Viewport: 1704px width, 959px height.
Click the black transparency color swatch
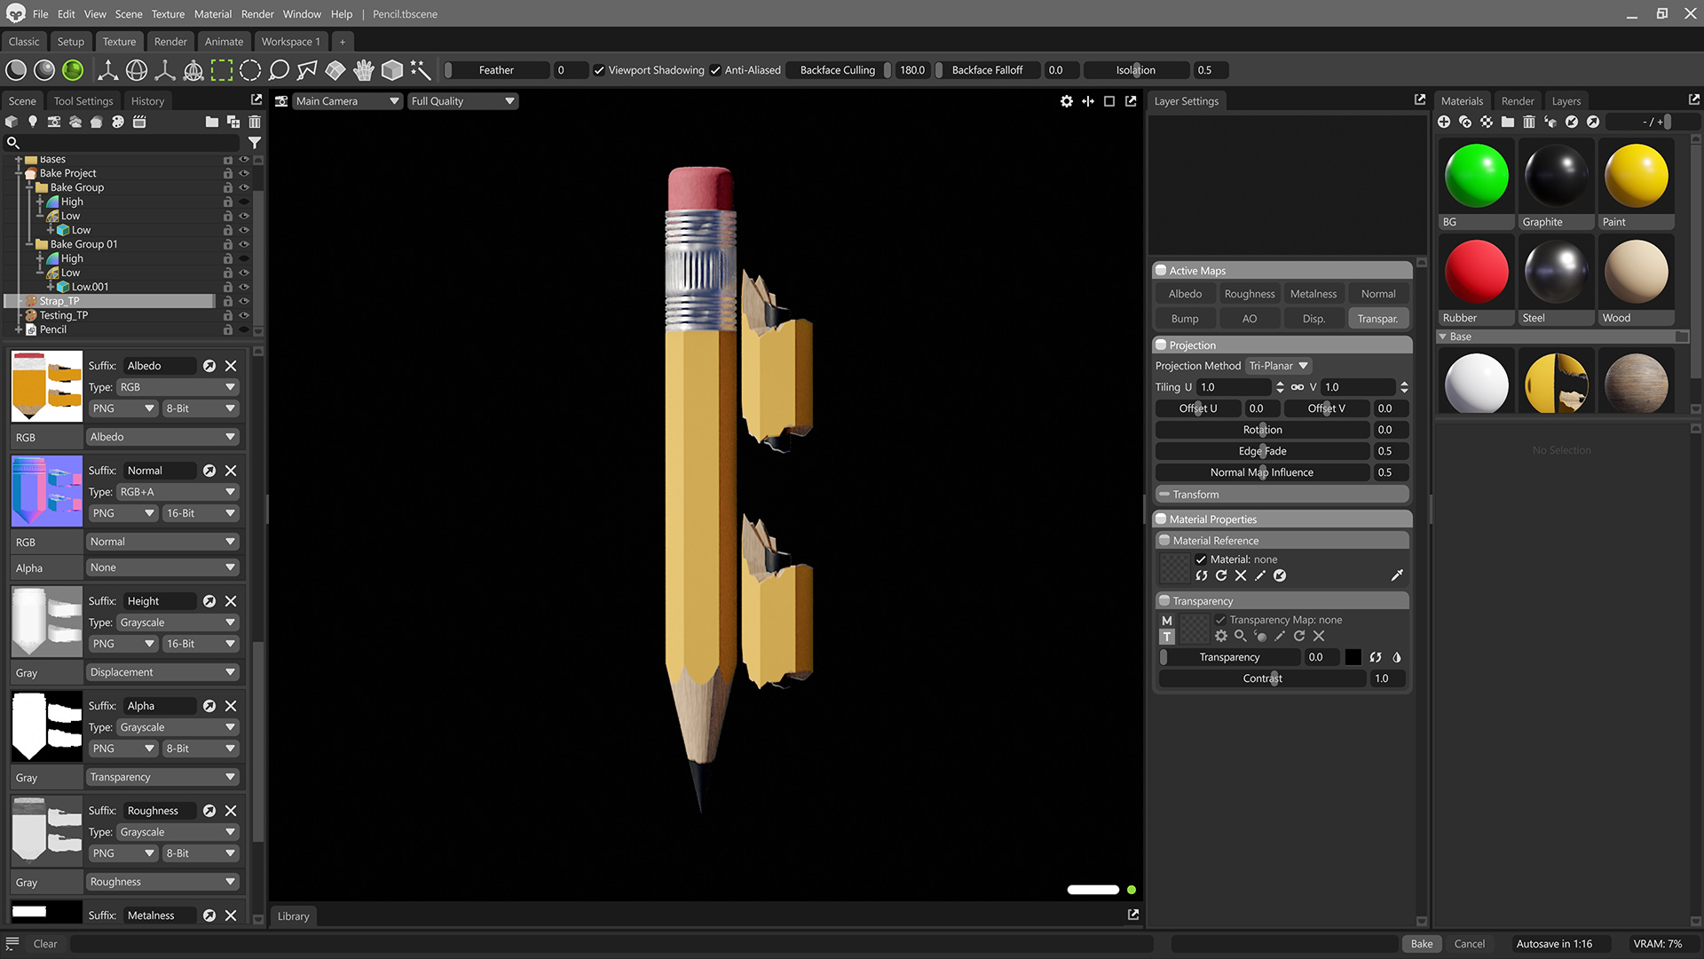tap(1353, 657)
